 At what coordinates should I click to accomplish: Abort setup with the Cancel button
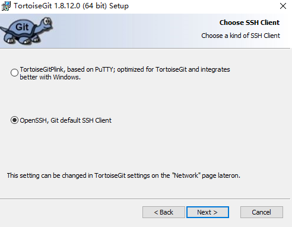(x=262, y=212)
